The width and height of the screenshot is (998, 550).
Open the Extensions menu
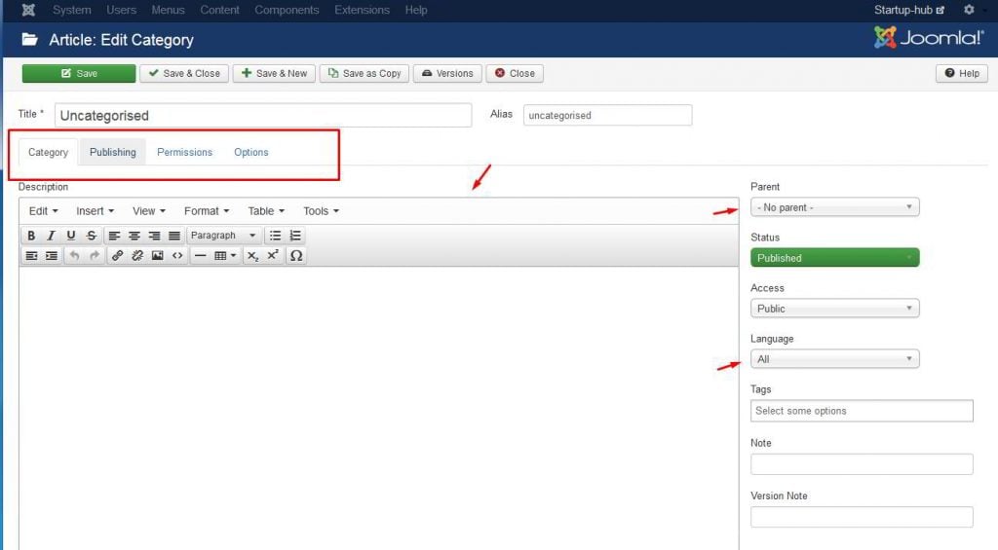click(x=362, y=10)
